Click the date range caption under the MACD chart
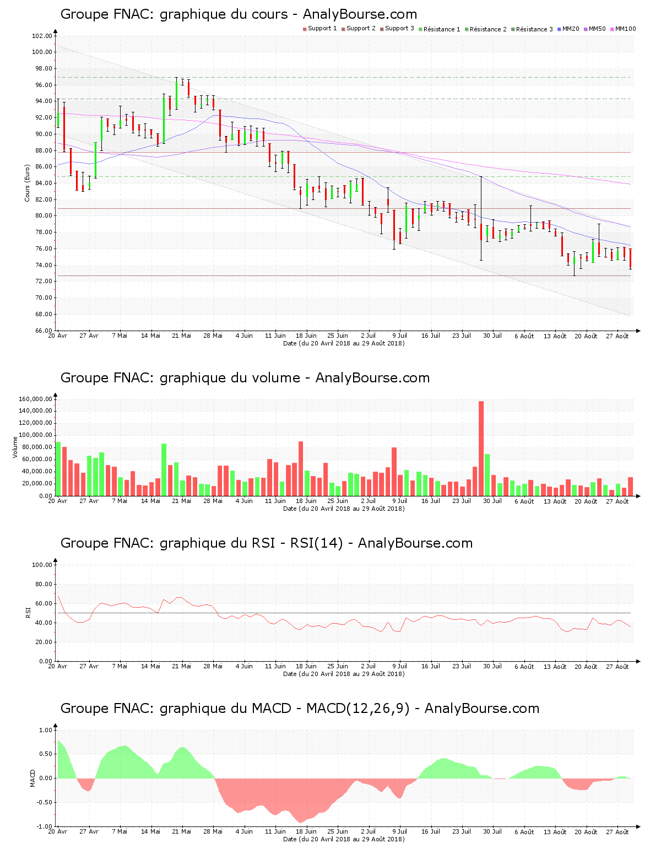The width and height of the screenshot is (661, 854). [344, 839]
